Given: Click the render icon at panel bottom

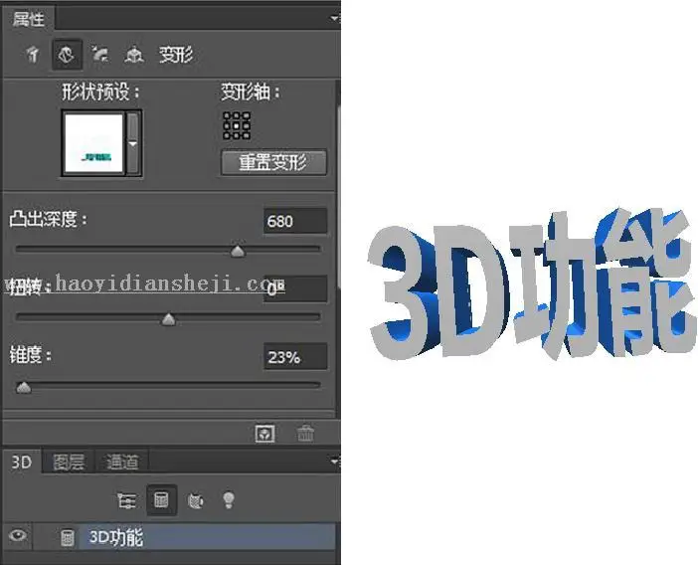Looking at the screenshot, I should [x=264, y=434].
